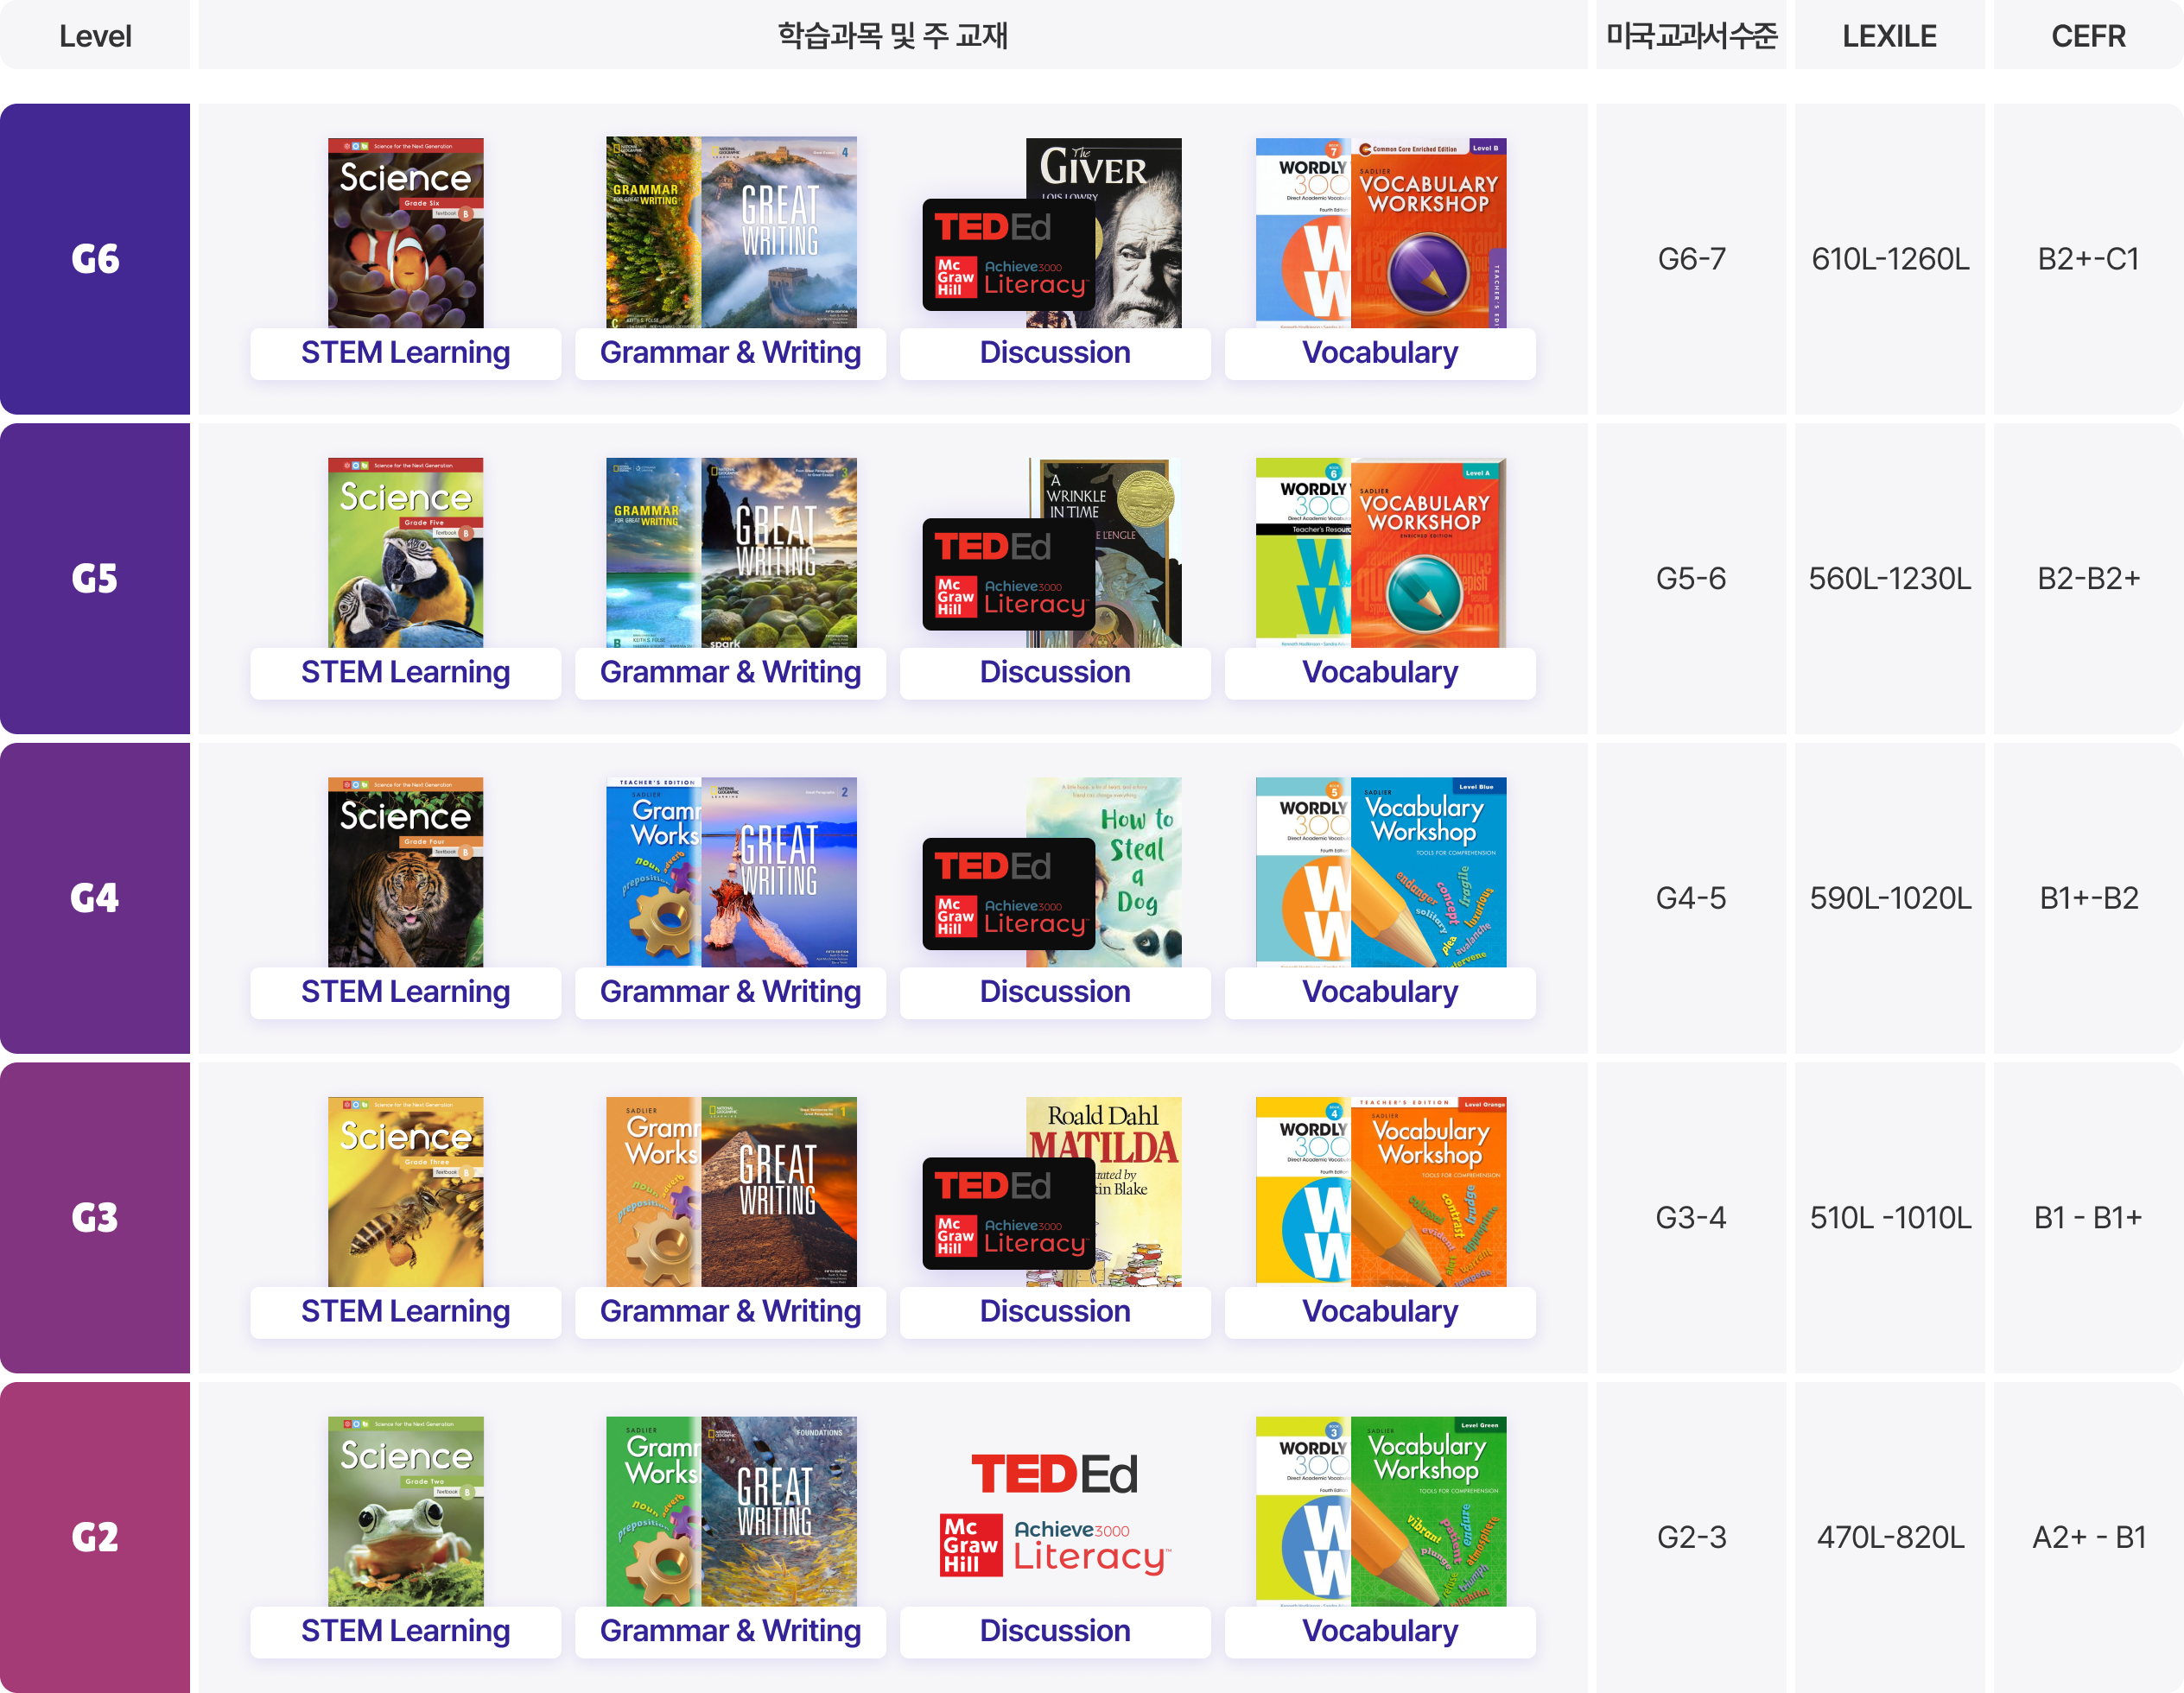
Task: Click the G6 Science clownfish textbook cover
Action: pos(405,232)
